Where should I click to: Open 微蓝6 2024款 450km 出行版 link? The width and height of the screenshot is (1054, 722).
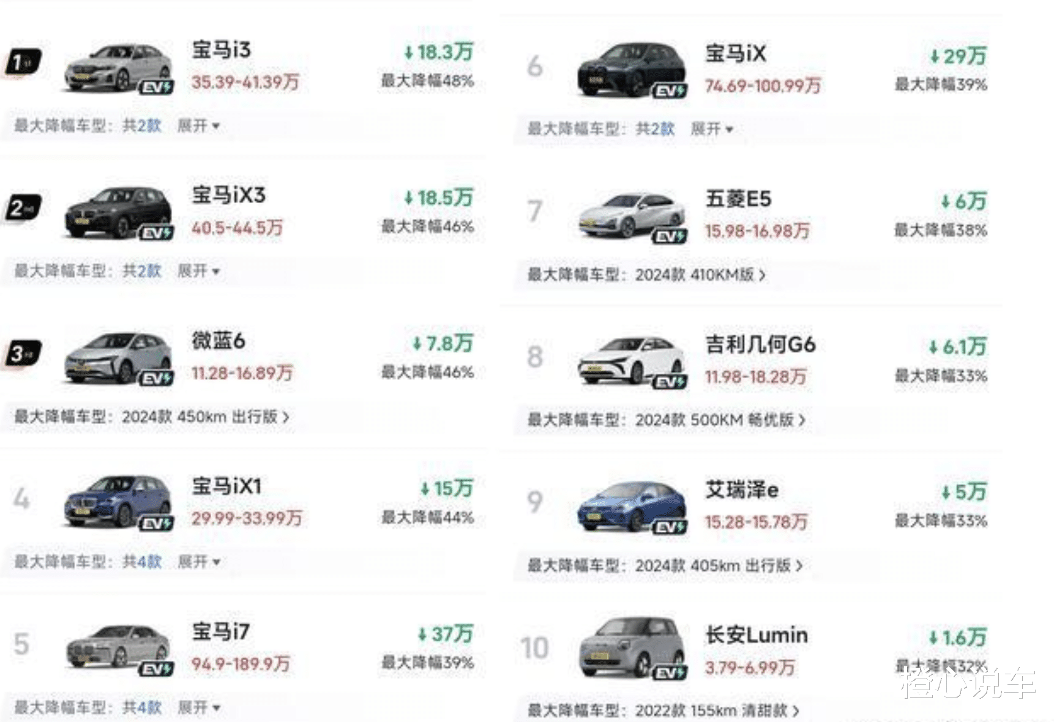206,417
